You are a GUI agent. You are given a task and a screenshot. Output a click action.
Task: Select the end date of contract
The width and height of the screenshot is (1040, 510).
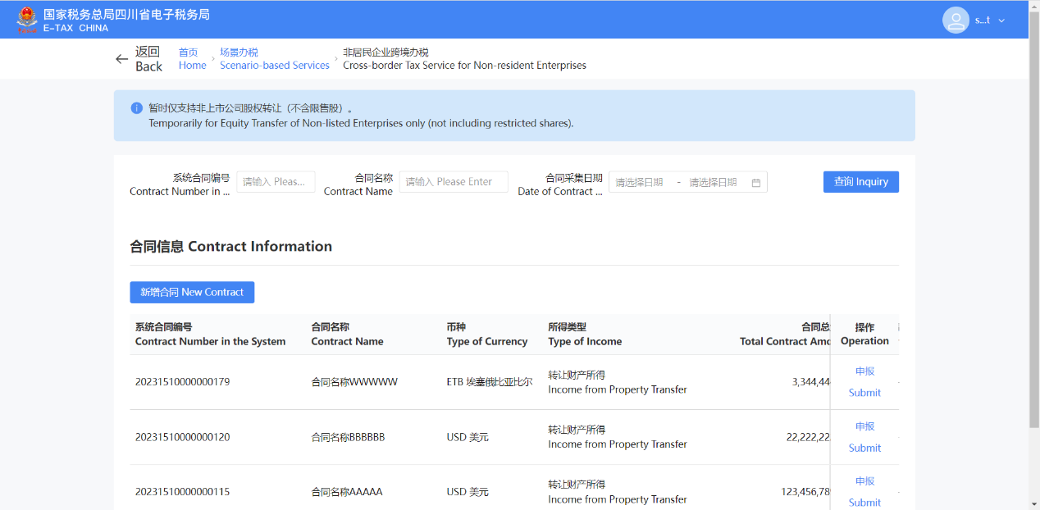[713, 183]
